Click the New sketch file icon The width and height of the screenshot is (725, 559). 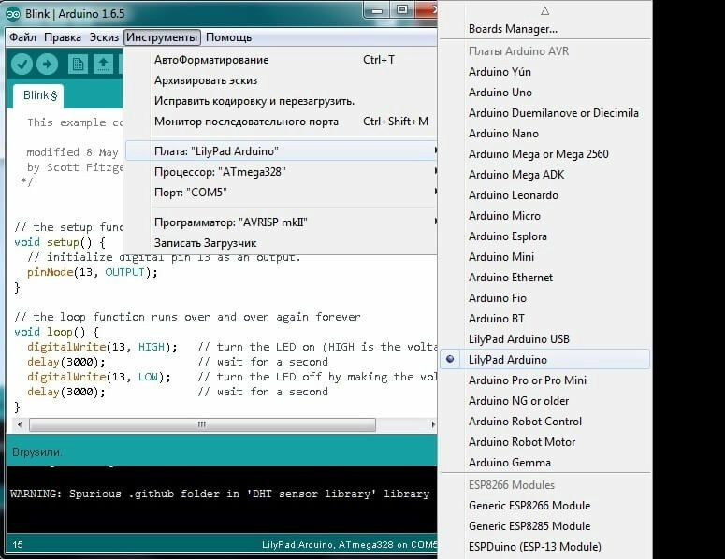78,64
